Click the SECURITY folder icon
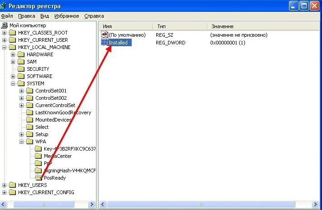Viewport: 322px width, 210px height. [x=21, y=69]
